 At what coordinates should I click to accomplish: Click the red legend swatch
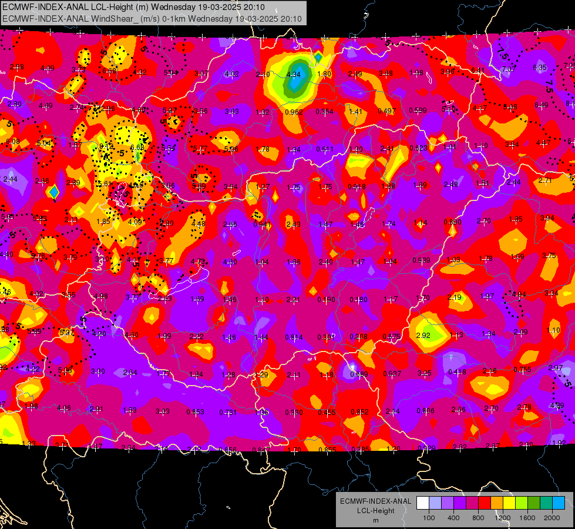coord(485,503)
